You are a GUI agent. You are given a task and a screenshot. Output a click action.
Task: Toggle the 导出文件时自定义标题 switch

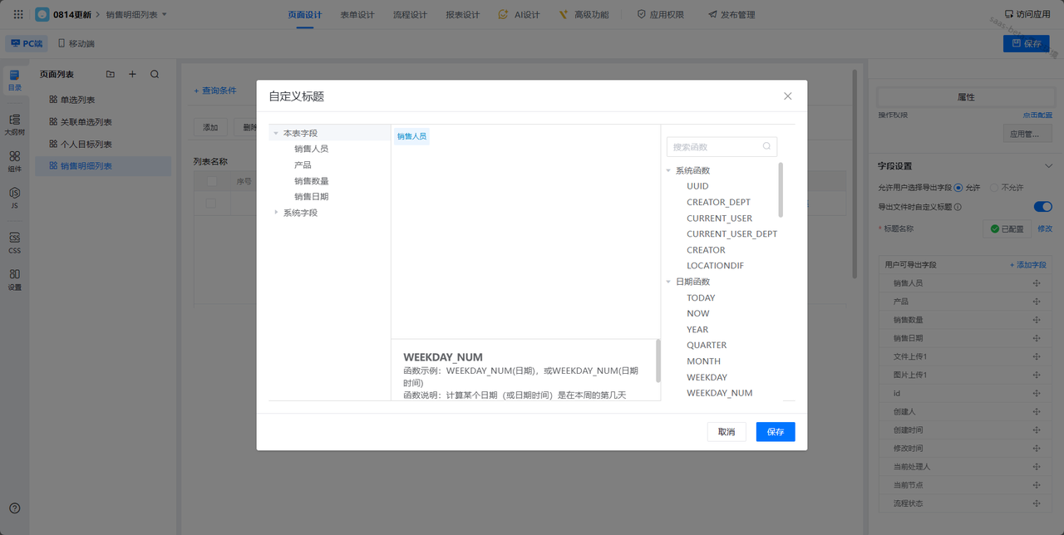click(x=1042, y=207)
